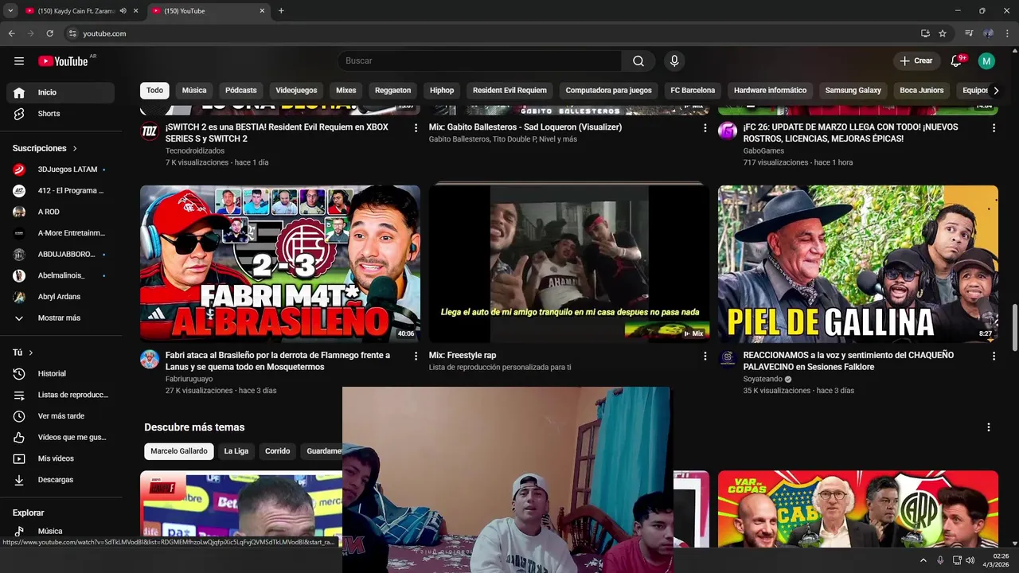Viewport: 1019px width, 573px height.
Task: Open Descargas in the sidebar
Action: coord(61,480)
